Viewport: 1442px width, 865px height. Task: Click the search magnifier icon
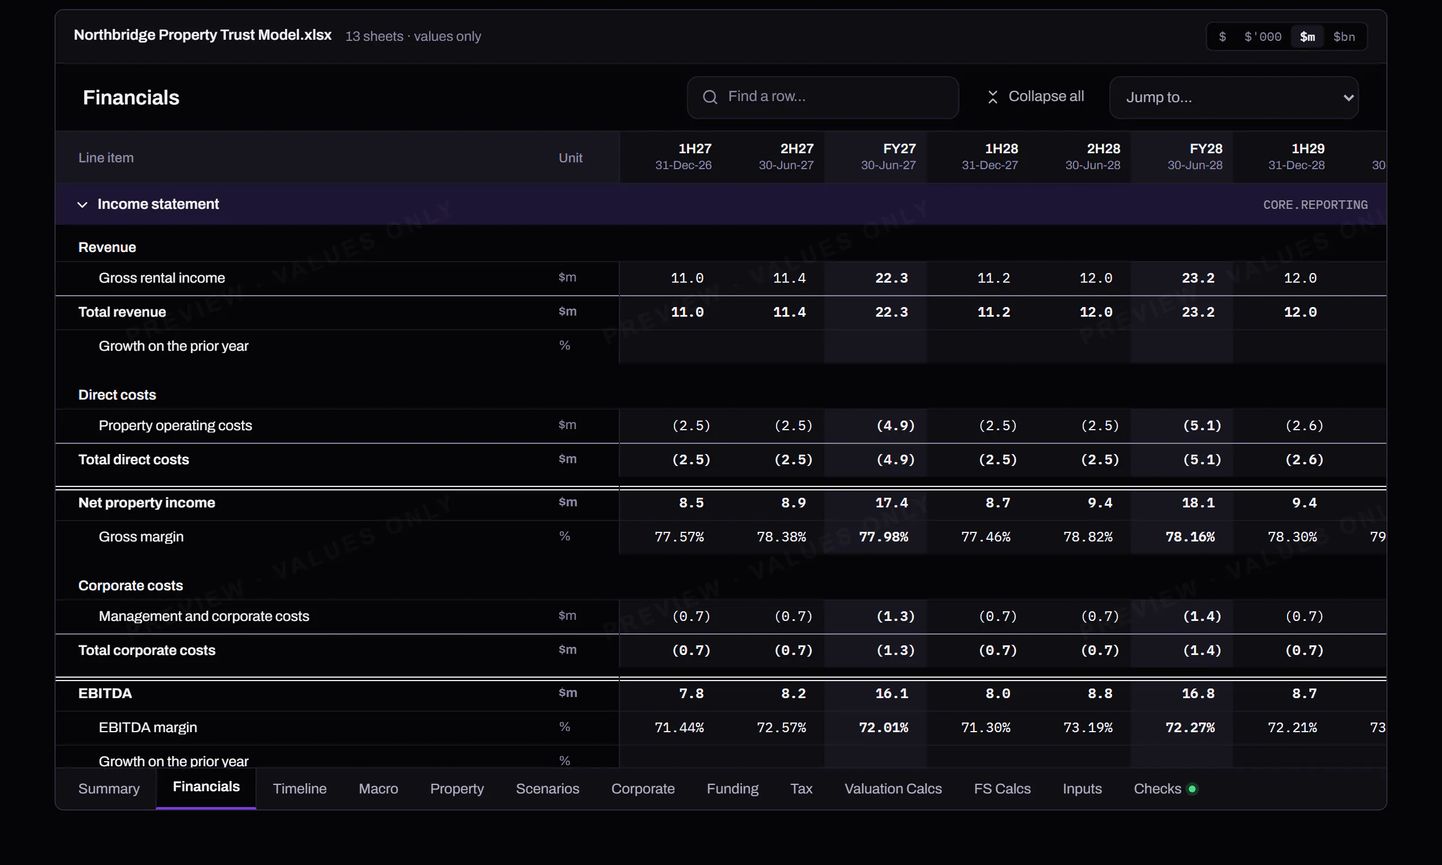click(x=709, y=96)
